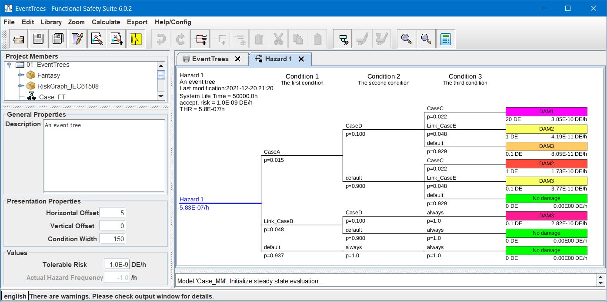Click the zoom out magnifier icon
Image resolution: width=607 pixels, height=302 pixels.
click(426, 39)
